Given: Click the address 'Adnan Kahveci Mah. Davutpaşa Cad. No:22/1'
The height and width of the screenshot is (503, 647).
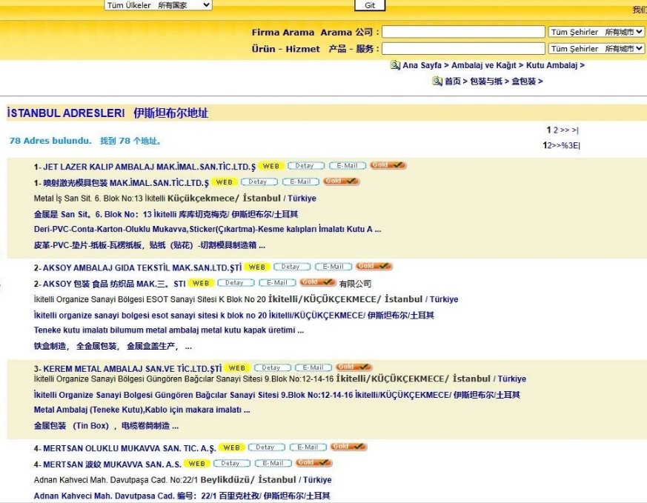Looking at the screenshot, I should point(116,480).
